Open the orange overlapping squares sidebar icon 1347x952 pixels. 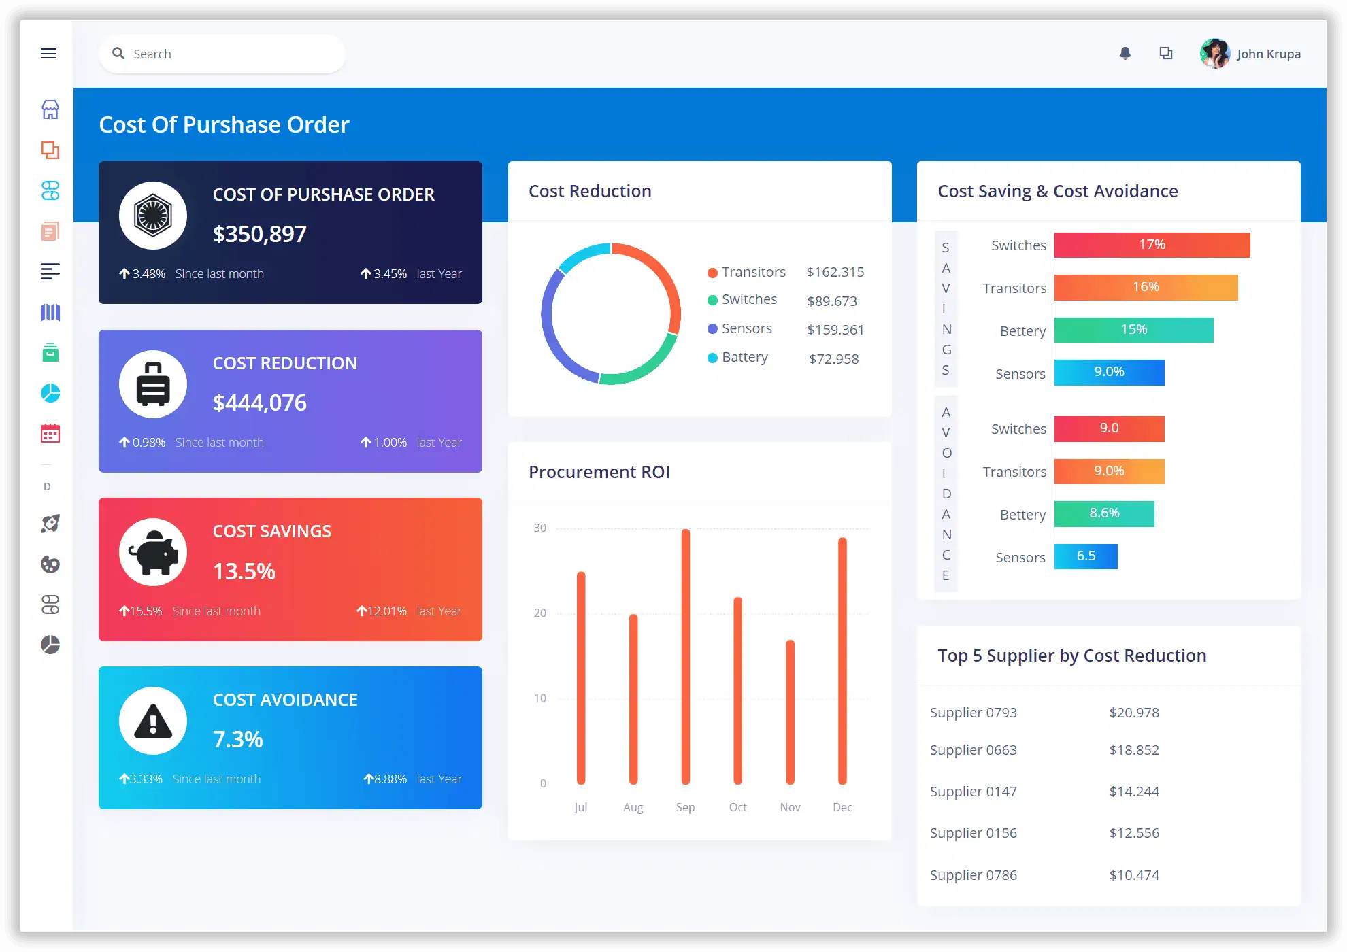(x=50, y=150)
